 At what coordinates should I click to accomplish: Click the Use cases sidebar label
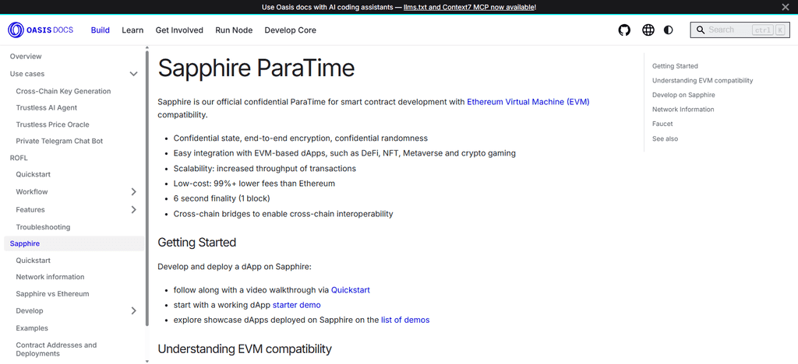click(x=27, y=74)
